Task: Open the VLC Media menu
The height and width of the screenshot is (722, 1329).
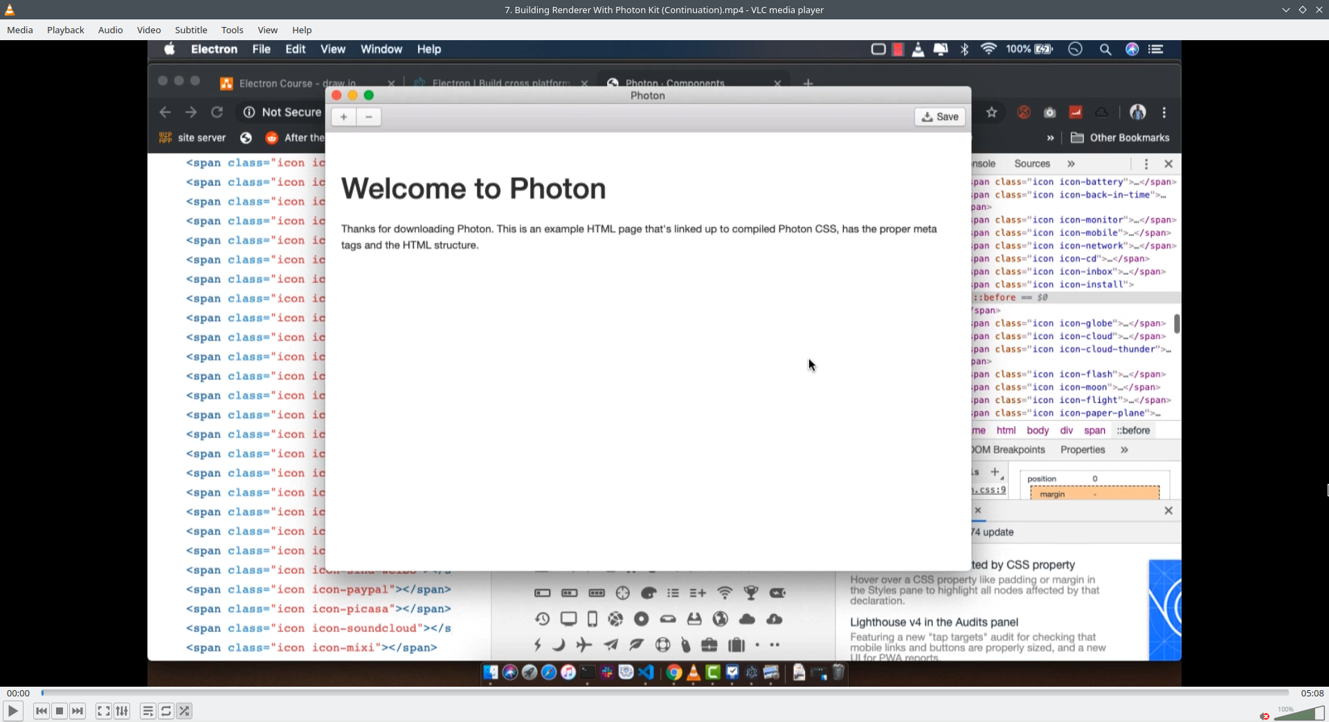Action: pyautogui.click(x=20, y=30)
